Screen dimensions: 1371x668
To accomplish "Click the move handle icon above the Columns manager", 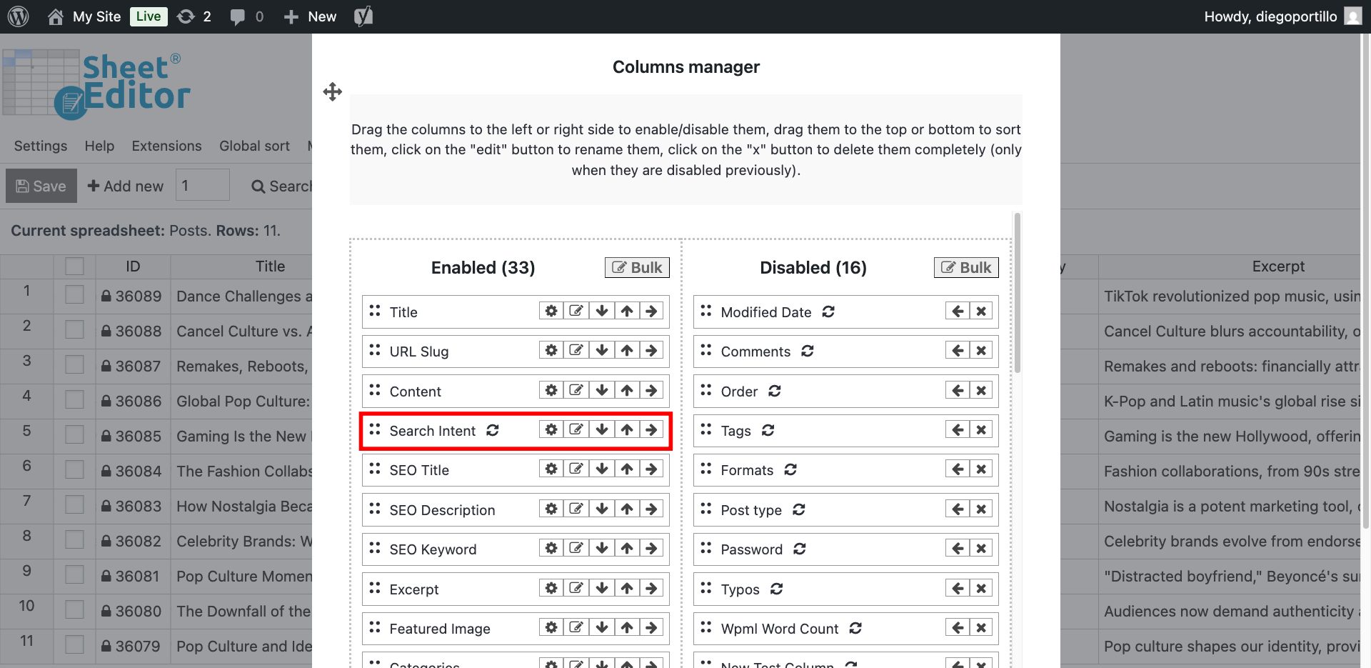I will (x=331, y=92).
